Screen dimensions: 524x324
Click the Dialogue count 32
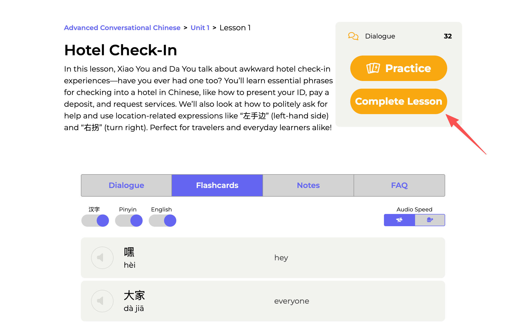pos(448,36)
